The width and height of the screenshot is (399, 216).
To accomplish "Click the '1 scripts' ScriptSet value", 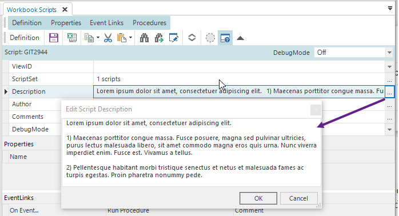I will [109, 79].
